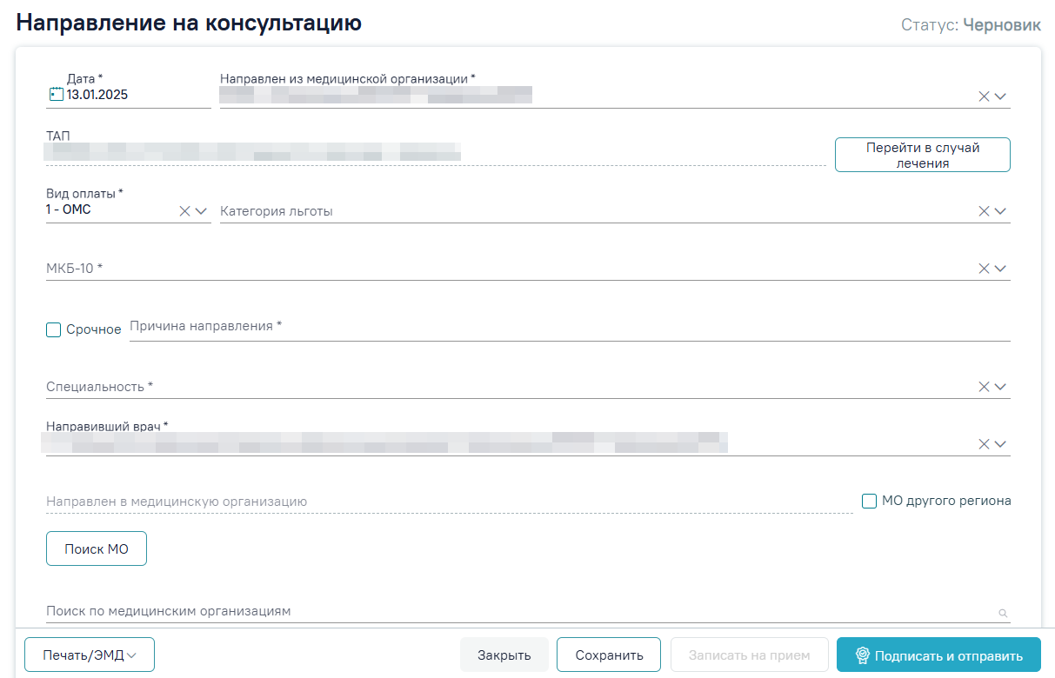Click Подписать и отправить button
Screen dimensions: 1055x678
pyautogui.click(x=938, y=655)
